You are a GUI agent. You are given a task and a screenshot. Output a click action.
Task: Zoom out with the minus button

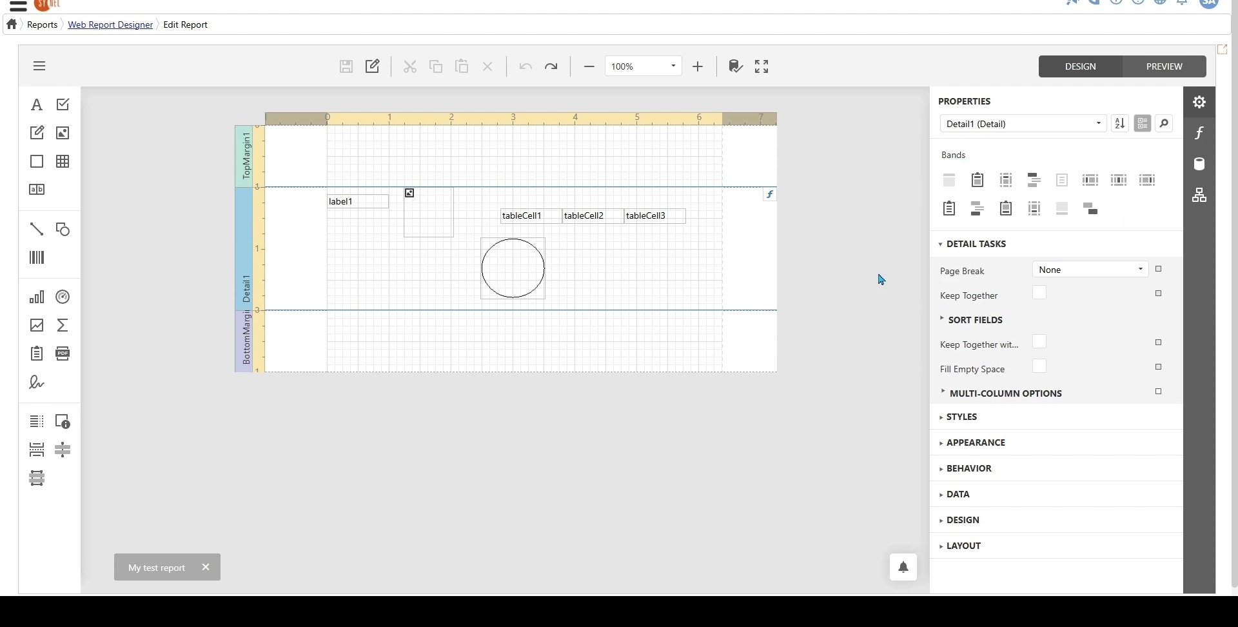(589, 66)
